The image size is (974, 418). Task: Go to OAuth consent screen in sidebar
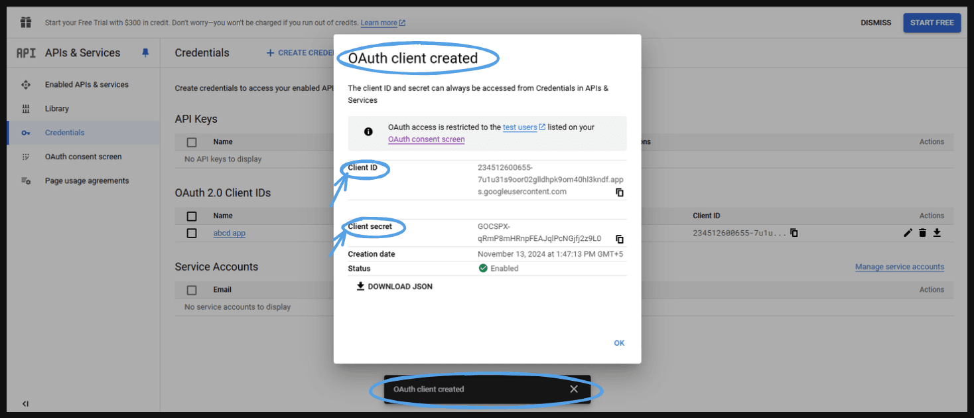83,157
